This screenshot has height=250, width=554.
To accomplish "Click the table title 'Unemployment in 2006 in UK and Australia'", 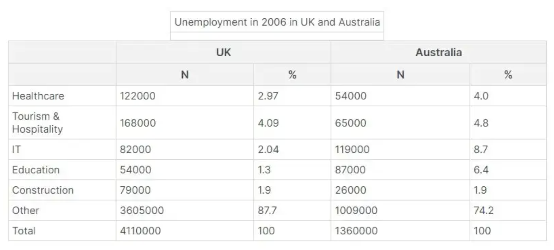I will [277, 22].
